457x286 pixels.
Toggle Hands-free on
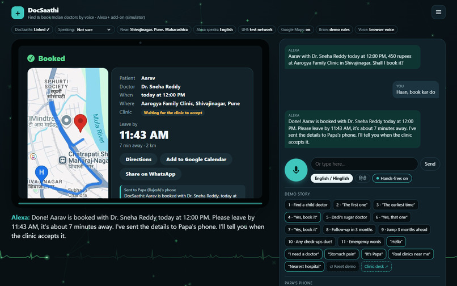(x=392, y=178)
